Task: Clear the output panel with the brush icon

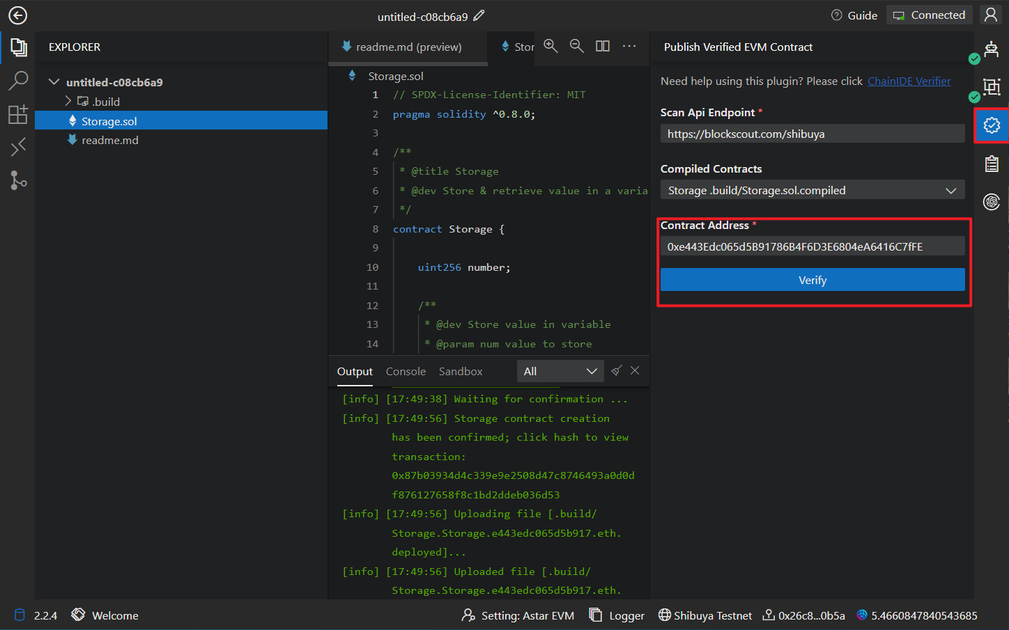Action: 616,371
